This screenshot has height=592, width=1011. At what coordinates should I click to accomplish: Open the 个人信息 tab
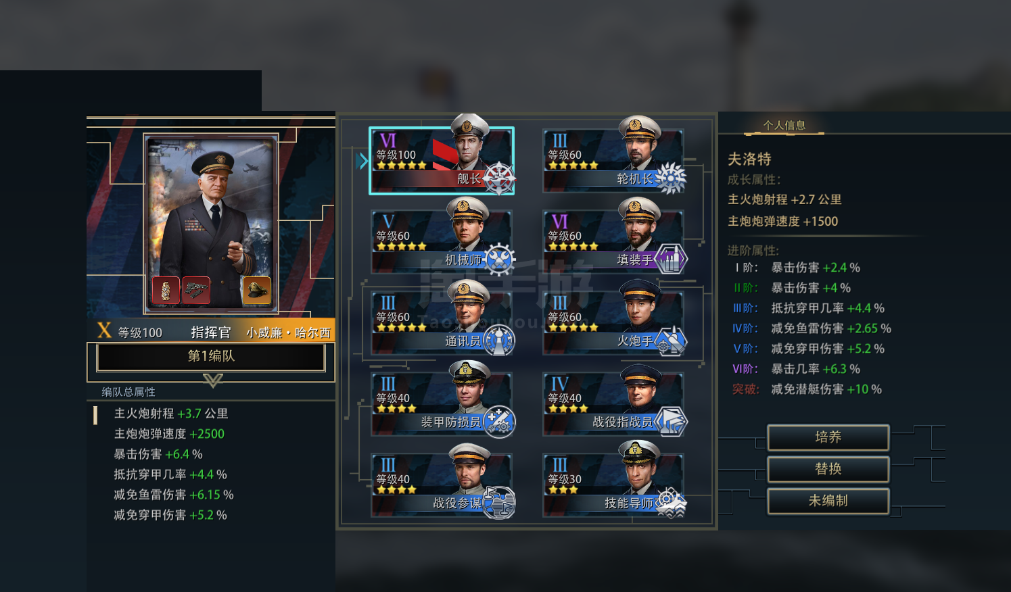point(784,125)
